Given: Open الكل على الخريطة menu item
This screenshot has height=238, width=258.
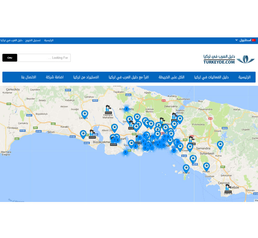Looking at the screenshot, I should pyautogui.click(x=171, y=77).
